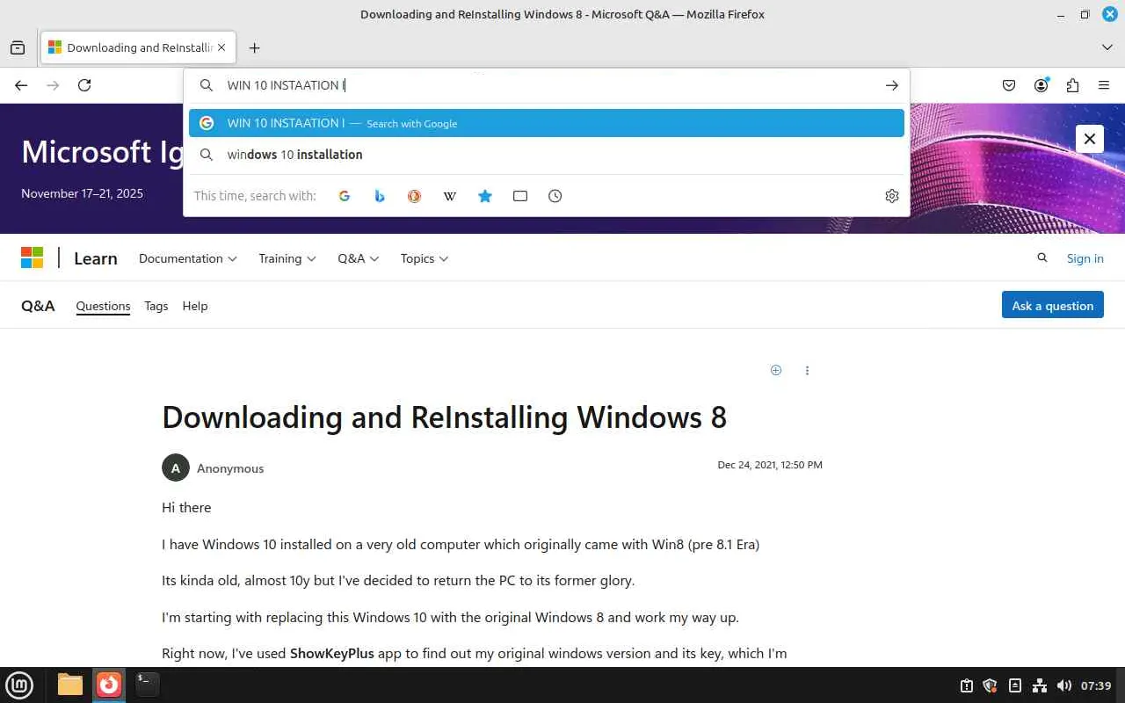Open the volume control tray icon
The image size is (1125, 703).
pyautogui.click(x=1064, y=685)
